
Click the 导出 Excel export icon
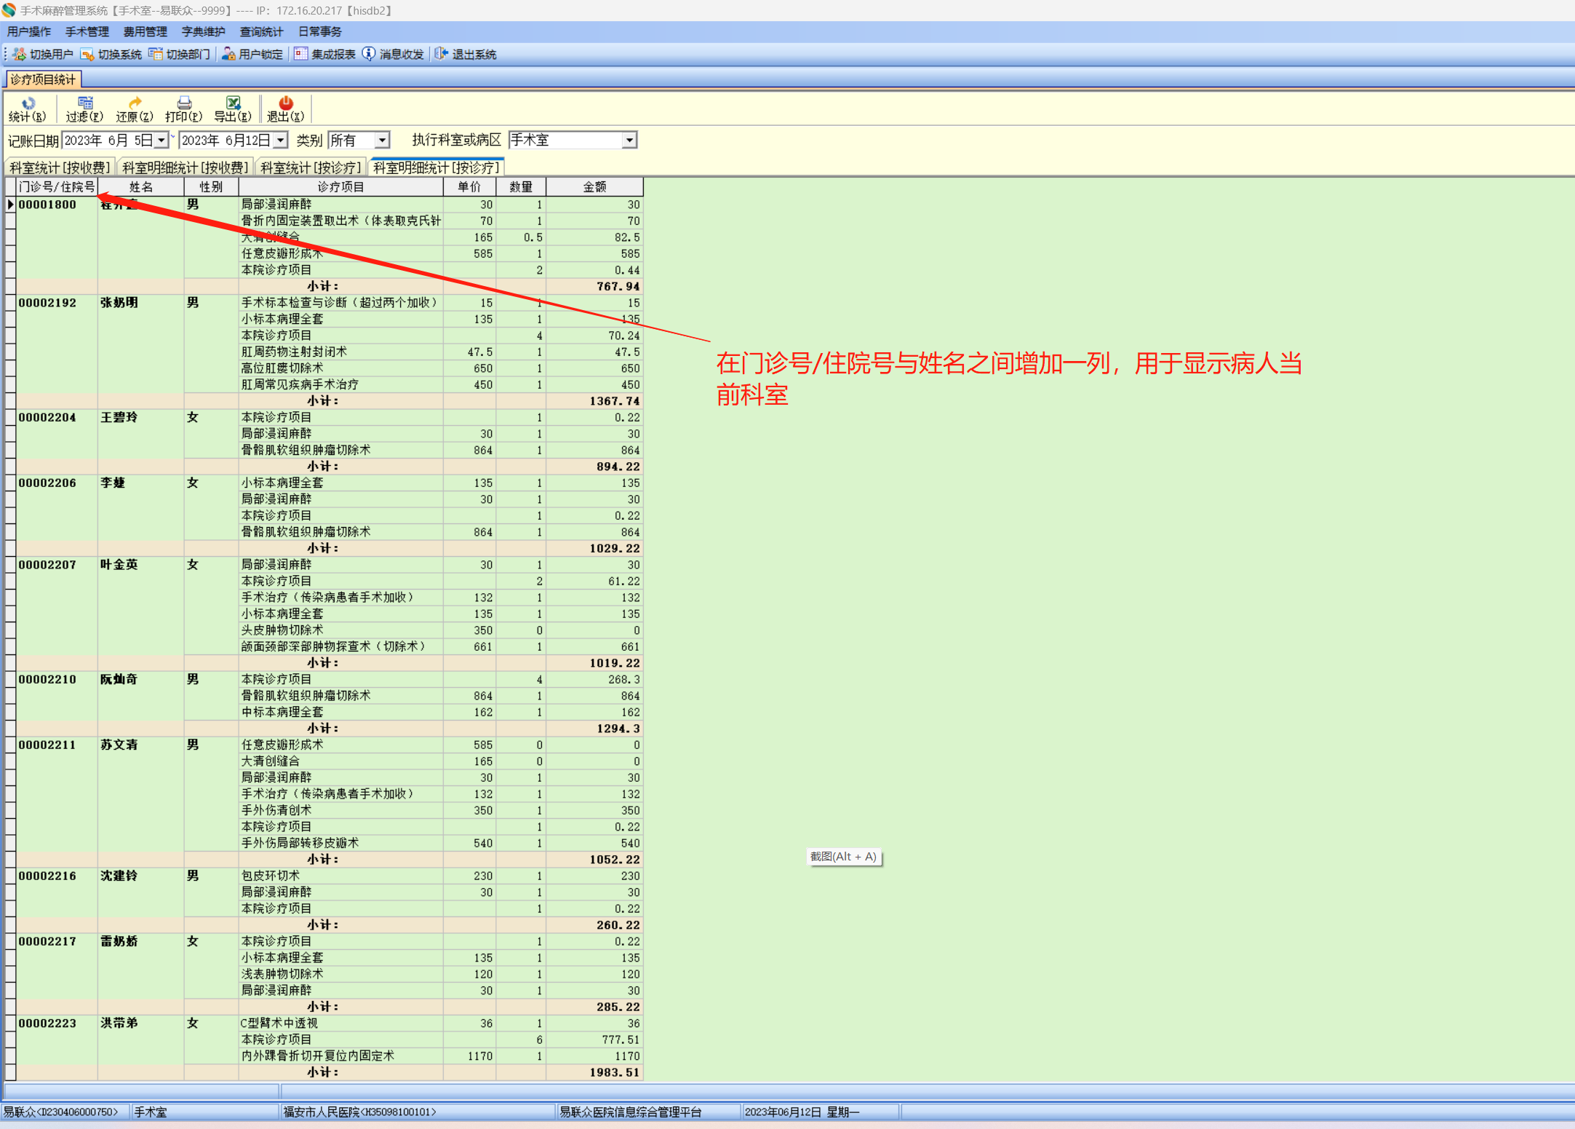pyautogui.click(x=233, y=103)
